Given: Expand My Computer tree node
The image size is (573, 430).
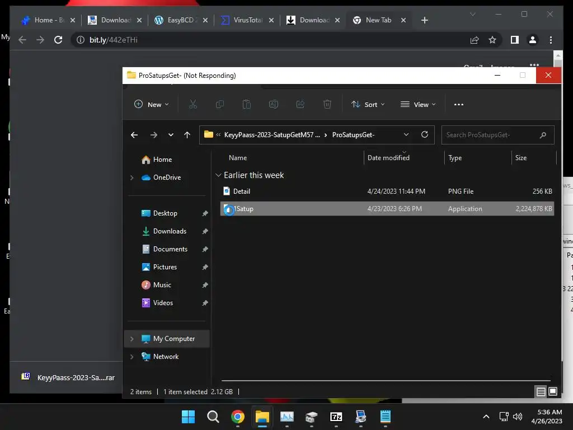Looking at the screenshot, I should [132, 339].
